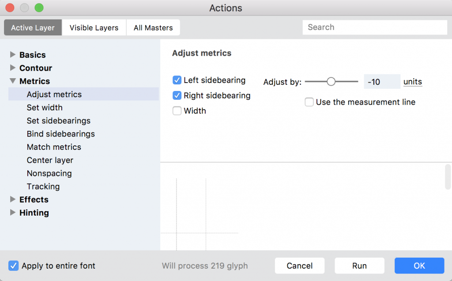
Task: Confirm with the OK button
Action: point(419,266)
